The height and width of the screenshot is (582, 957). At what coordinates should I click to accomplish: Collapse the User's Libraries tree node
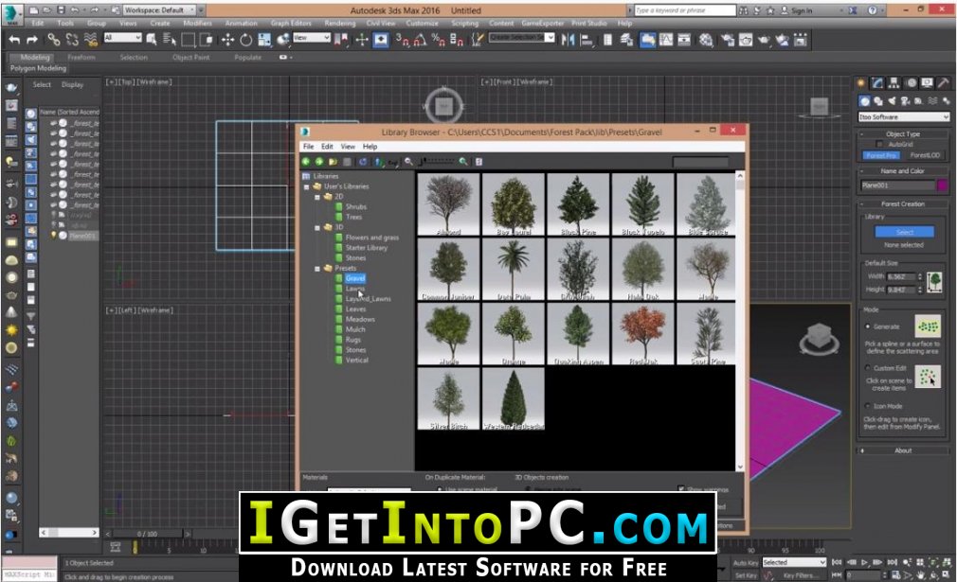coord(307,186)
